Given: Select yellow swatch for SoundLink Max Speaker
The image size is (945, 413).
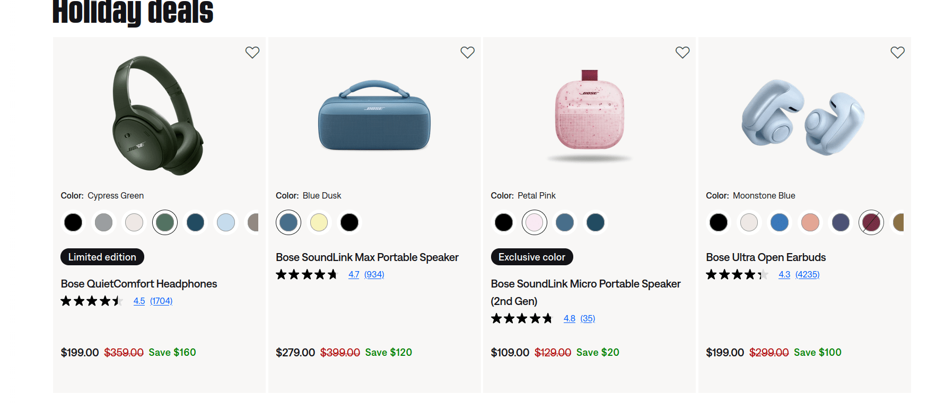Looking at the screenshot, I should tap(319, 222).
